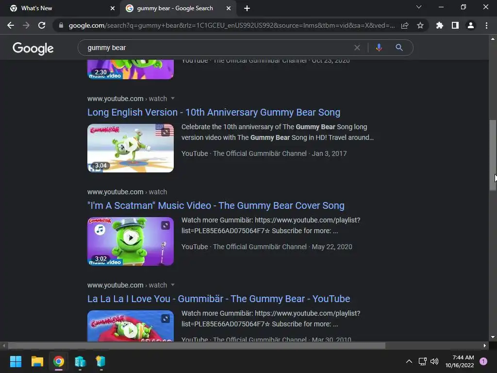Click the scroll right arrow
The image size is (497, 373).
pos(485,345)
